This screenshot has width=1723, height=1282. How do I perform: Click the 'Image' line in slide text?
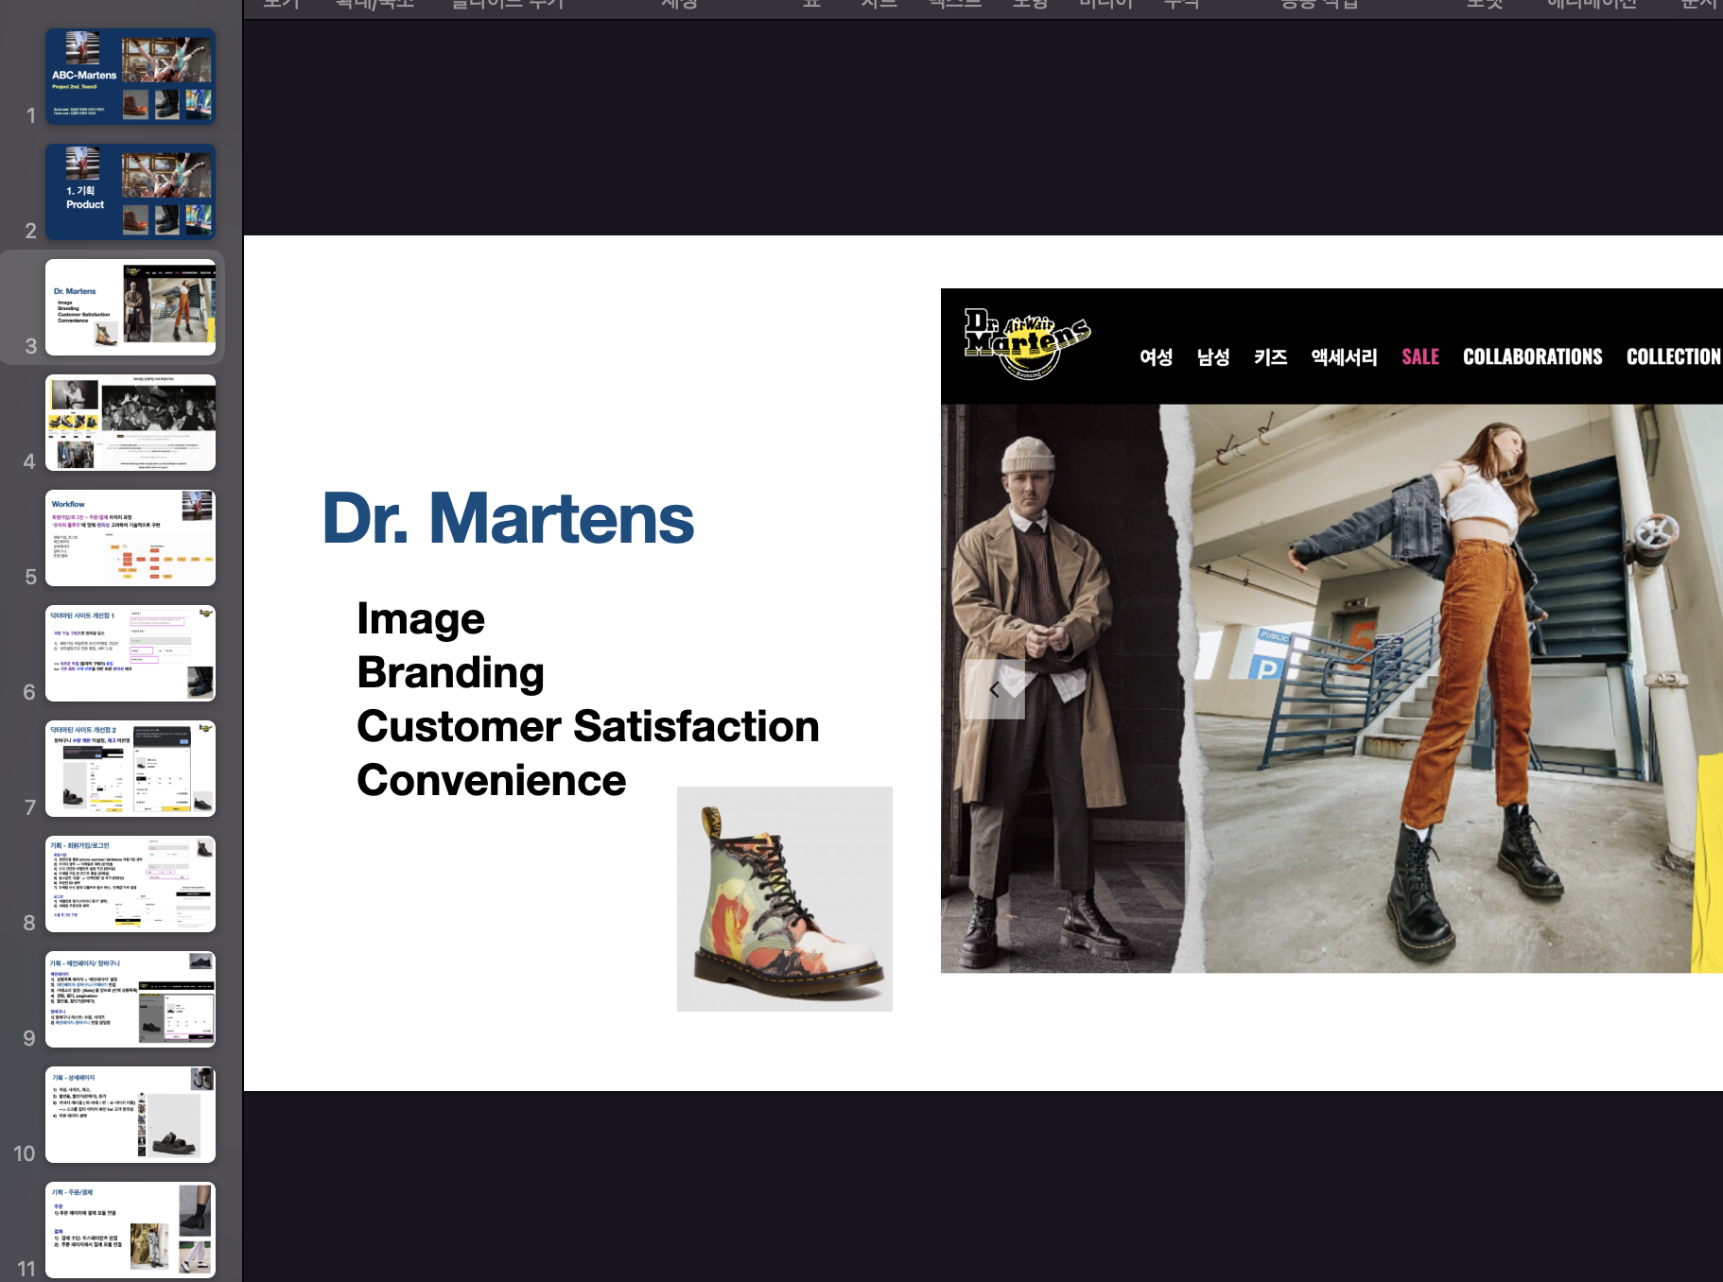click(421, 619)
